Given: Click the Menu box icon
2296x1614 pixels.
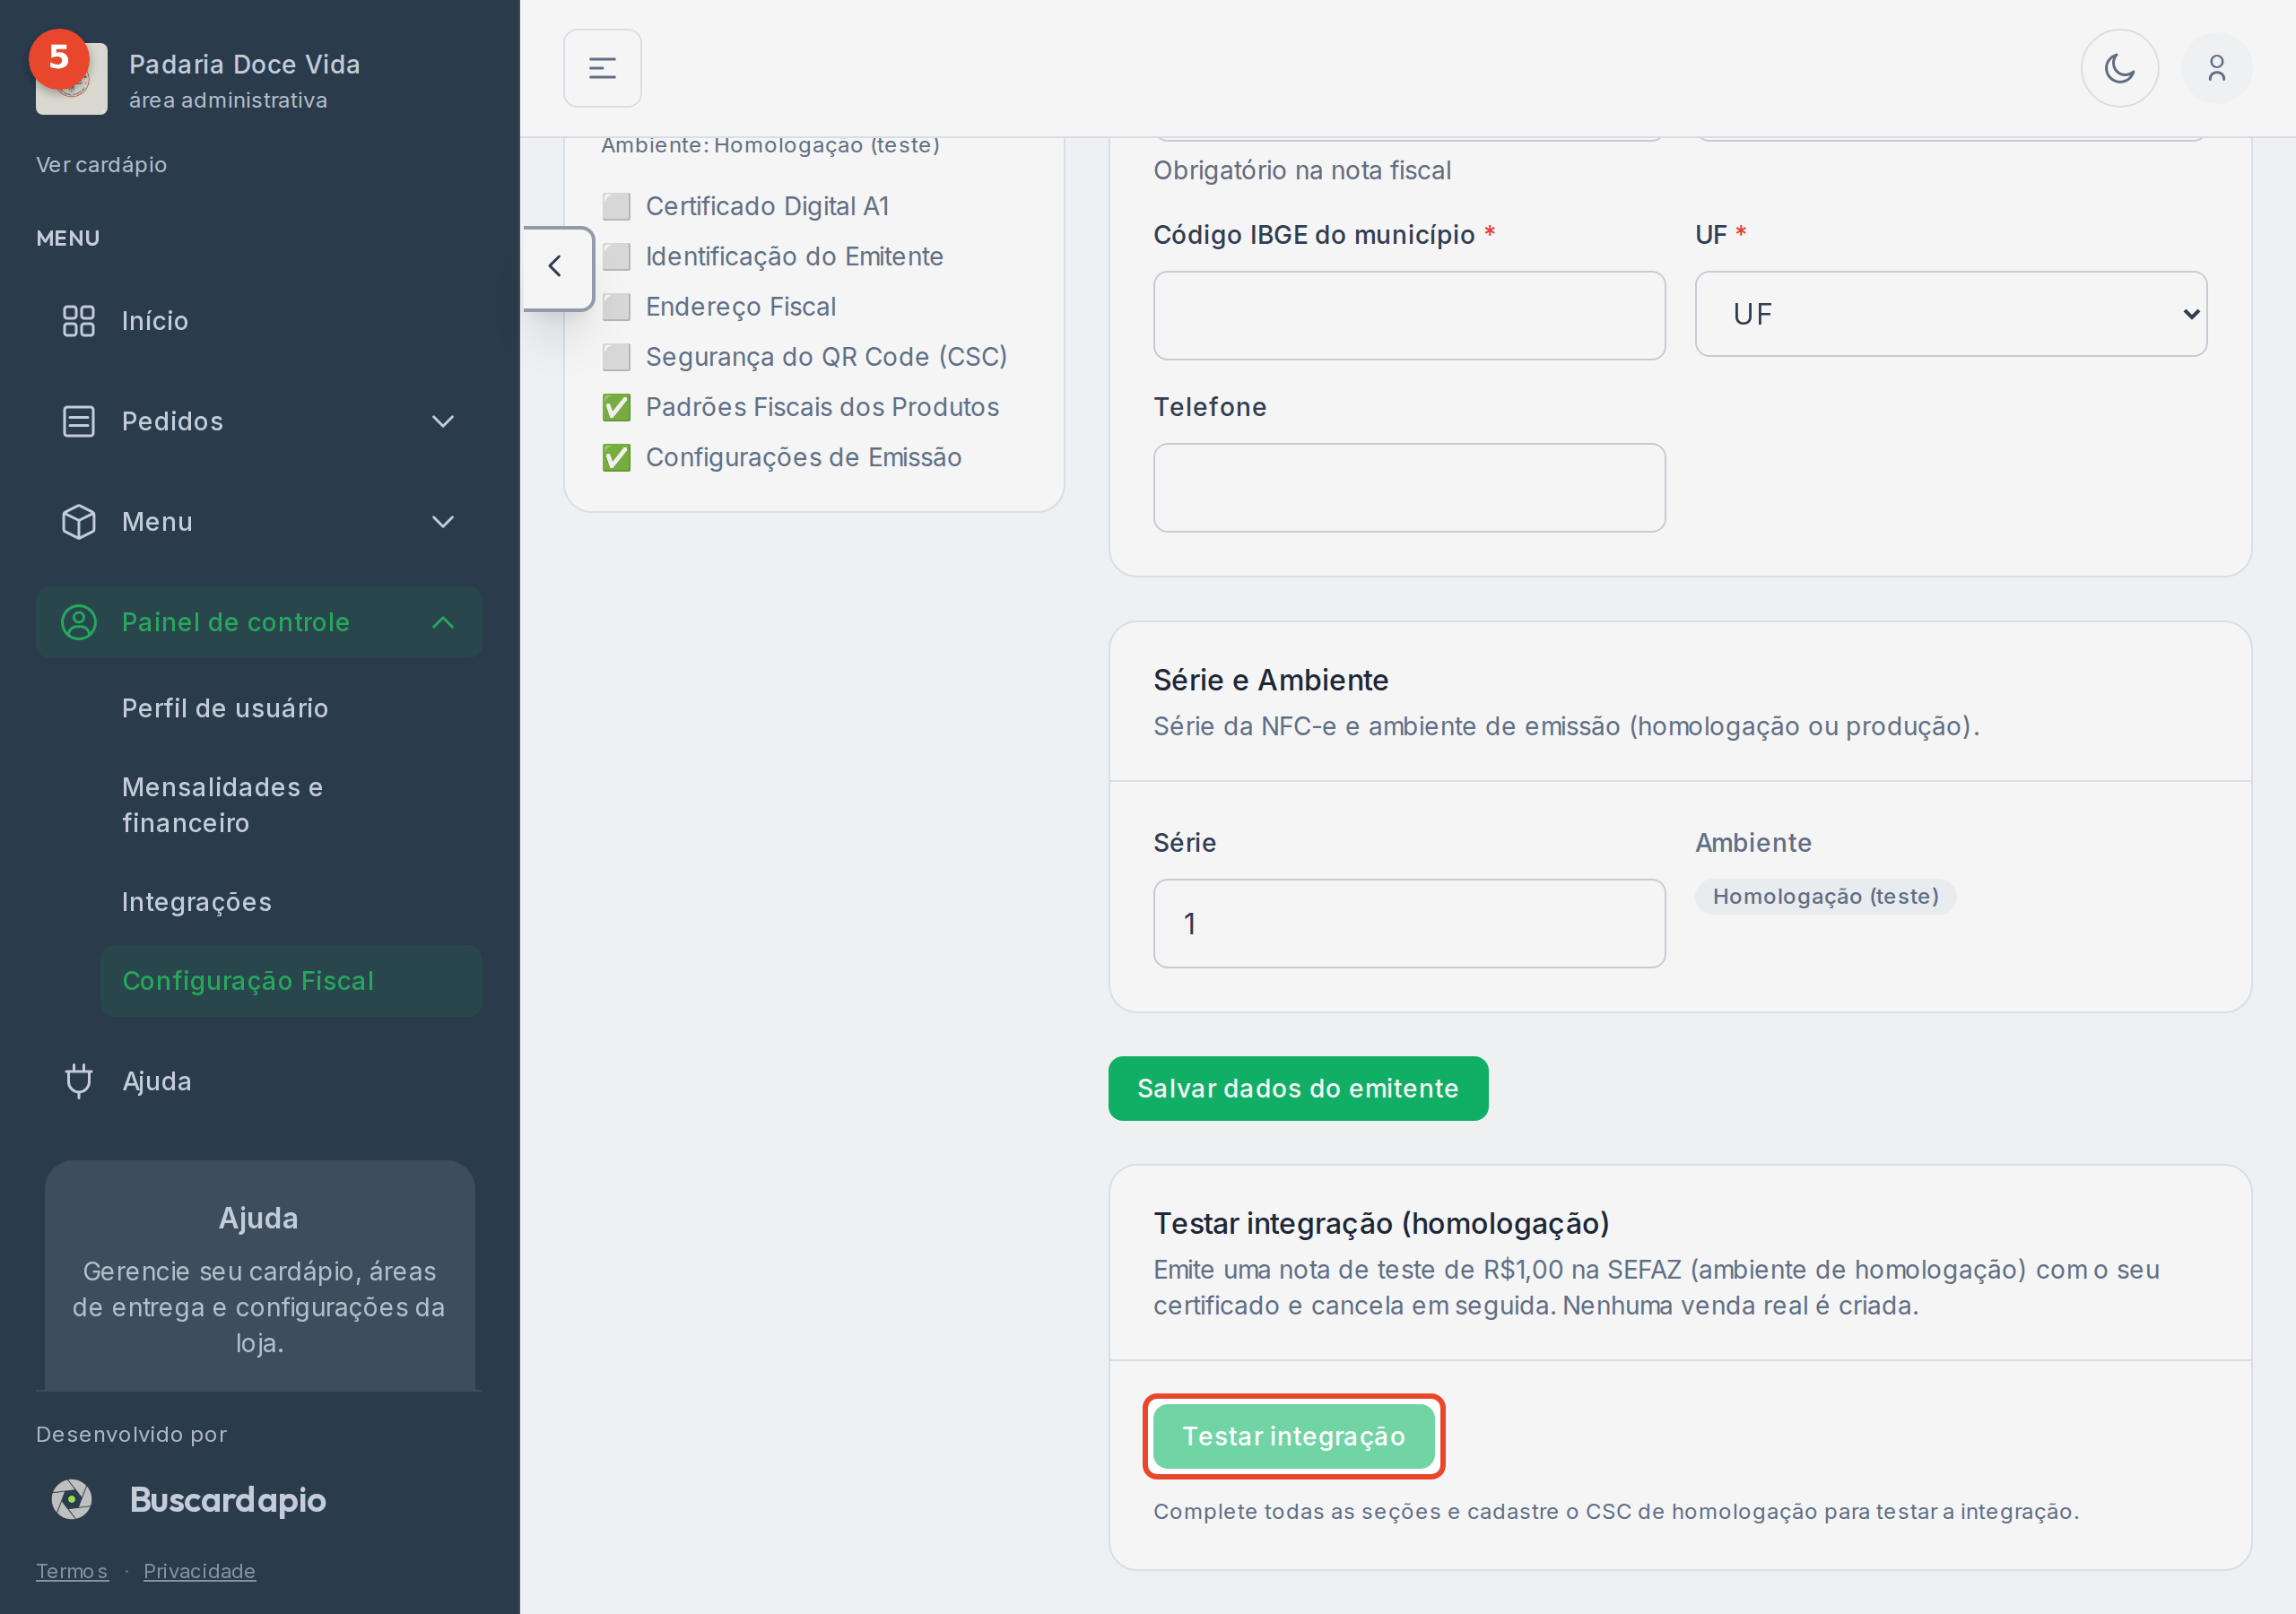Looking at the screenshot, I should pos(79,522).
